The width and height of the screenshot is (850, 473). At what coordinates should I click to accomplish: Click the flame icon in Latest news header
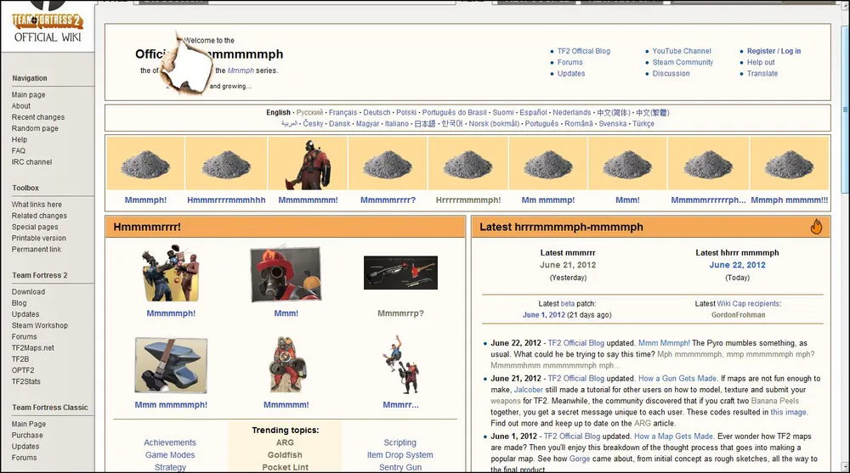pyautogui.click(x=816, y=227)
